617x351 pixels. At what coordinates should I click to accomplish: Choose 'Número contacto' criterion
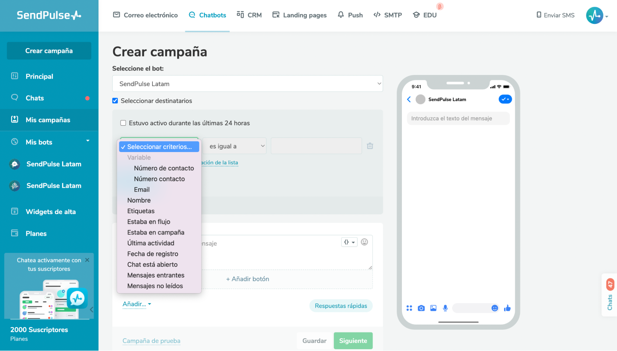(159, 179)
